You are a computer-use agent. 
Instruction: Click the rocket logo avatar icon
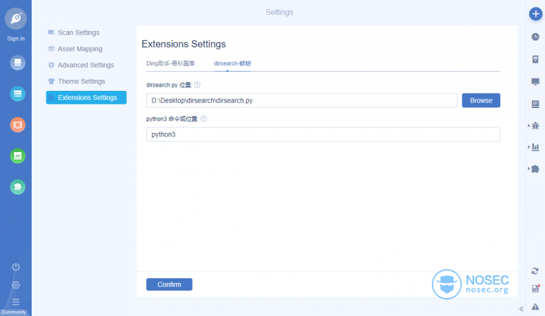pyautogui.click(x=16, y=19)
